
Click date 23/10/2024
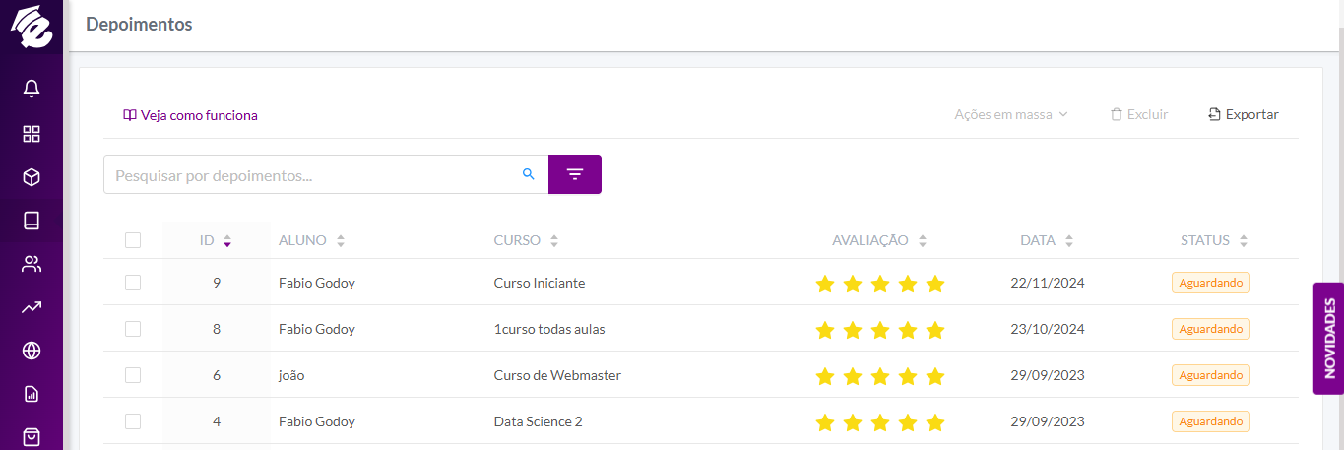point(1048,329)
